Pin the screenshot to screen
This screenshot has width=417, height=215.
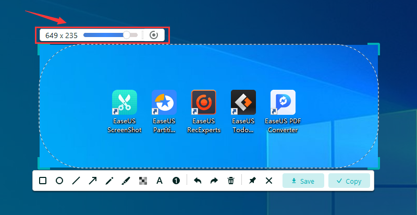252,181
